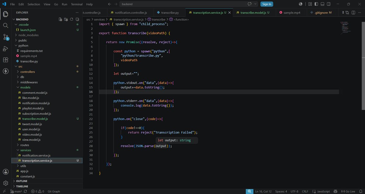Screen dimensions: 365x194
Task: Click Spaces: 4 indentation setting
Action: tap(281, 191)
